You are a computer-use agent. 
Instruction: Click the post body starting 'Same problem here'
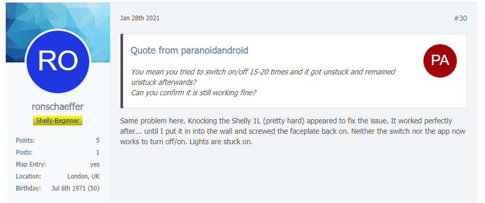pos(293,132)
